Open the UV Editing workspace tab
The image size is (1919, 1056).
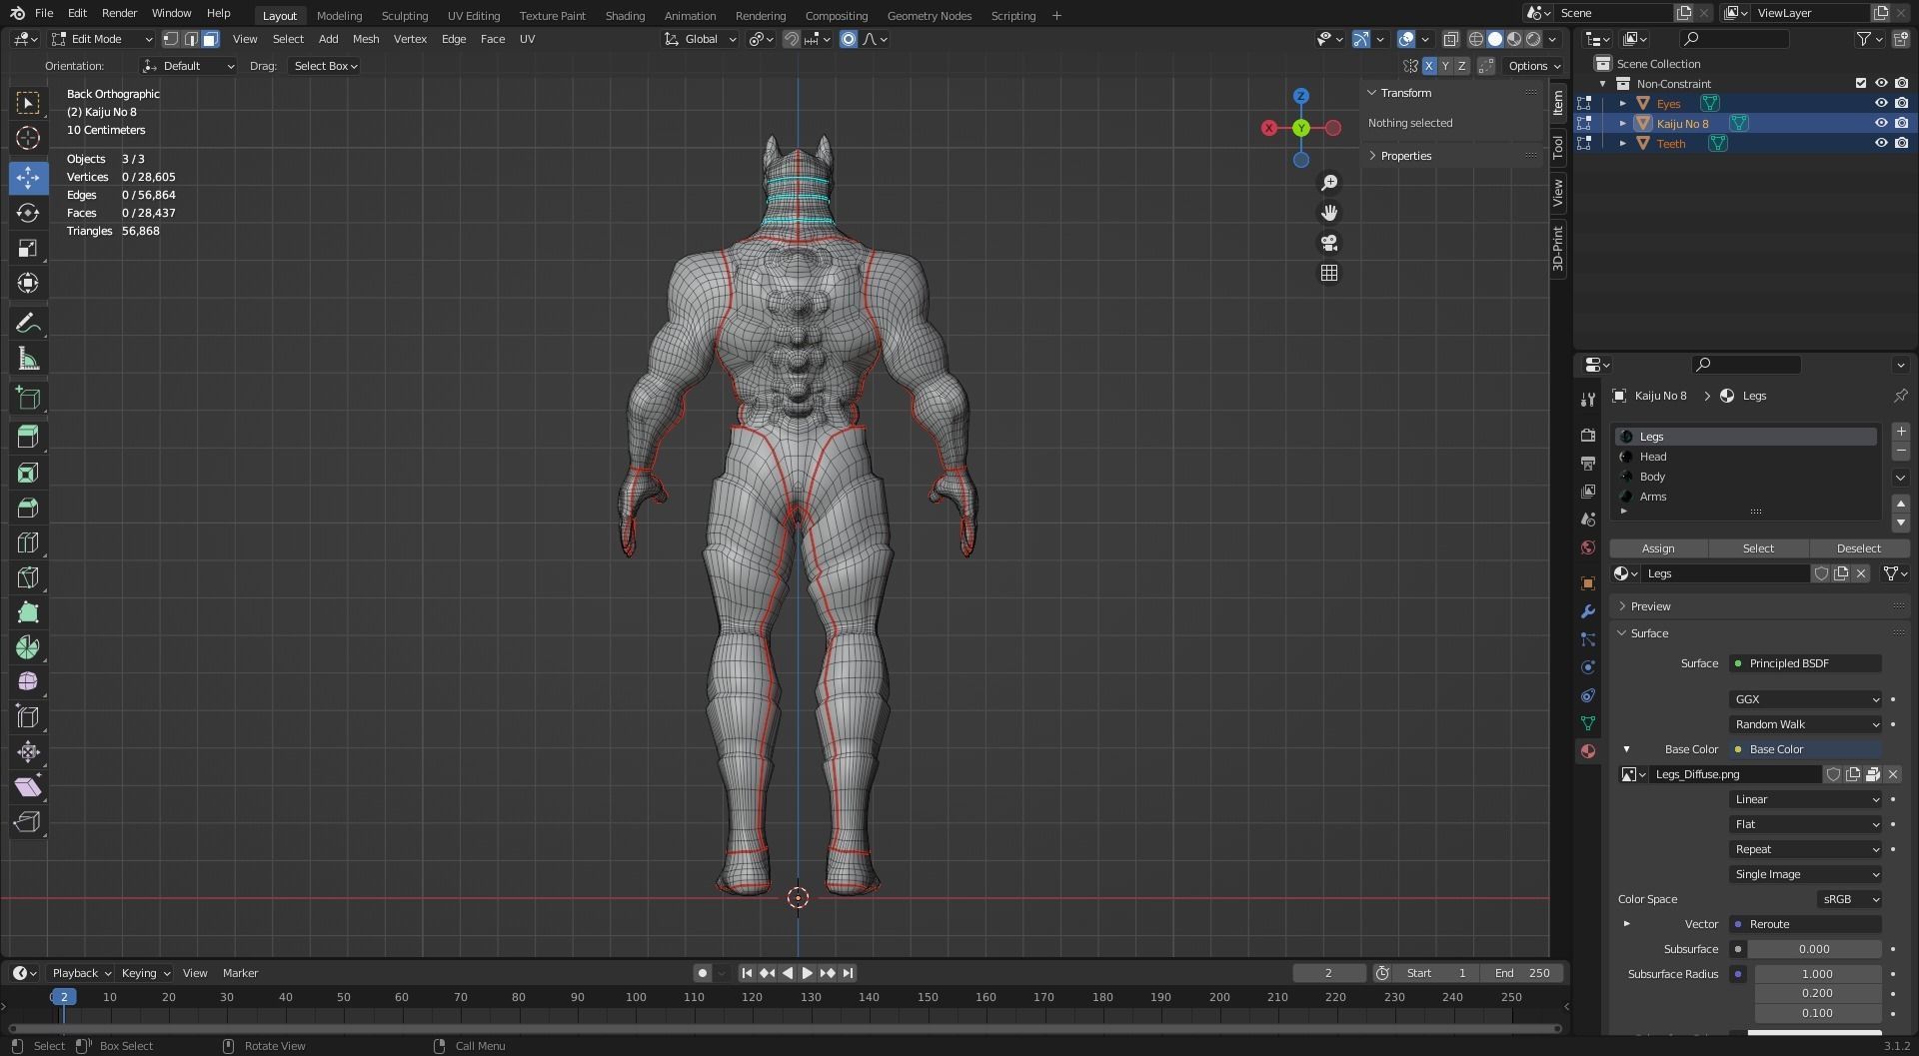pyautogui.click(x=474, y=16)
